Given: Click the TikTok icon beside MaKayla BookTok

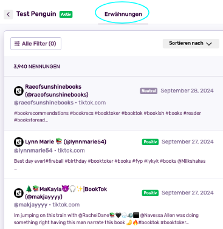Looking at the screenshot, I should [x=19, y=193].
